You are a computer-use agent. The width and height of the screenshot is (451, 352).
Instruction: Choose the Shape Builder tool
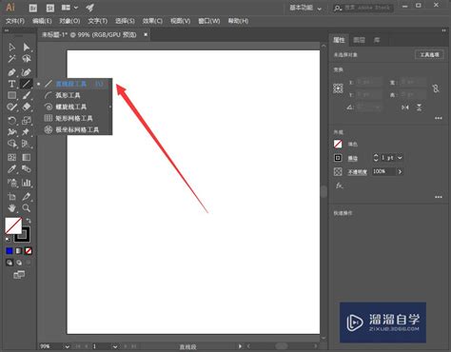point(11,144)
